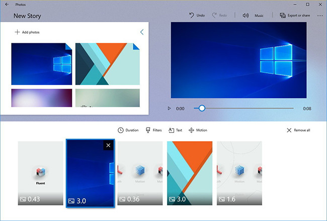327x221 pixels.
Task: Add Text to selected clip
Action: tap(175, 130)
